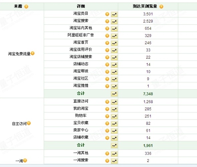
Task: Click help icon beside 一淘 source
Action: 25,160
